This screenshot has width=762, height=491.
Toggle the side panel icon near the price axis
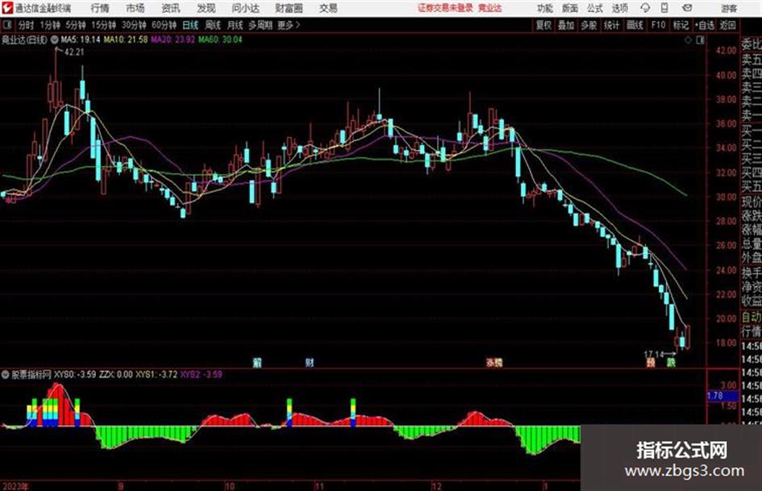pos(700,40)
